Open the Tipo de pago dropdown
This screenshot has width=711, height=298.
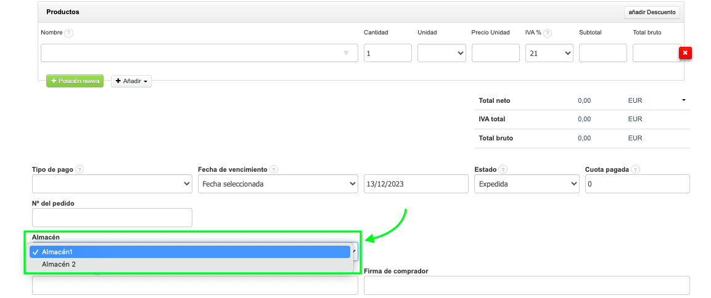[112, 184]
